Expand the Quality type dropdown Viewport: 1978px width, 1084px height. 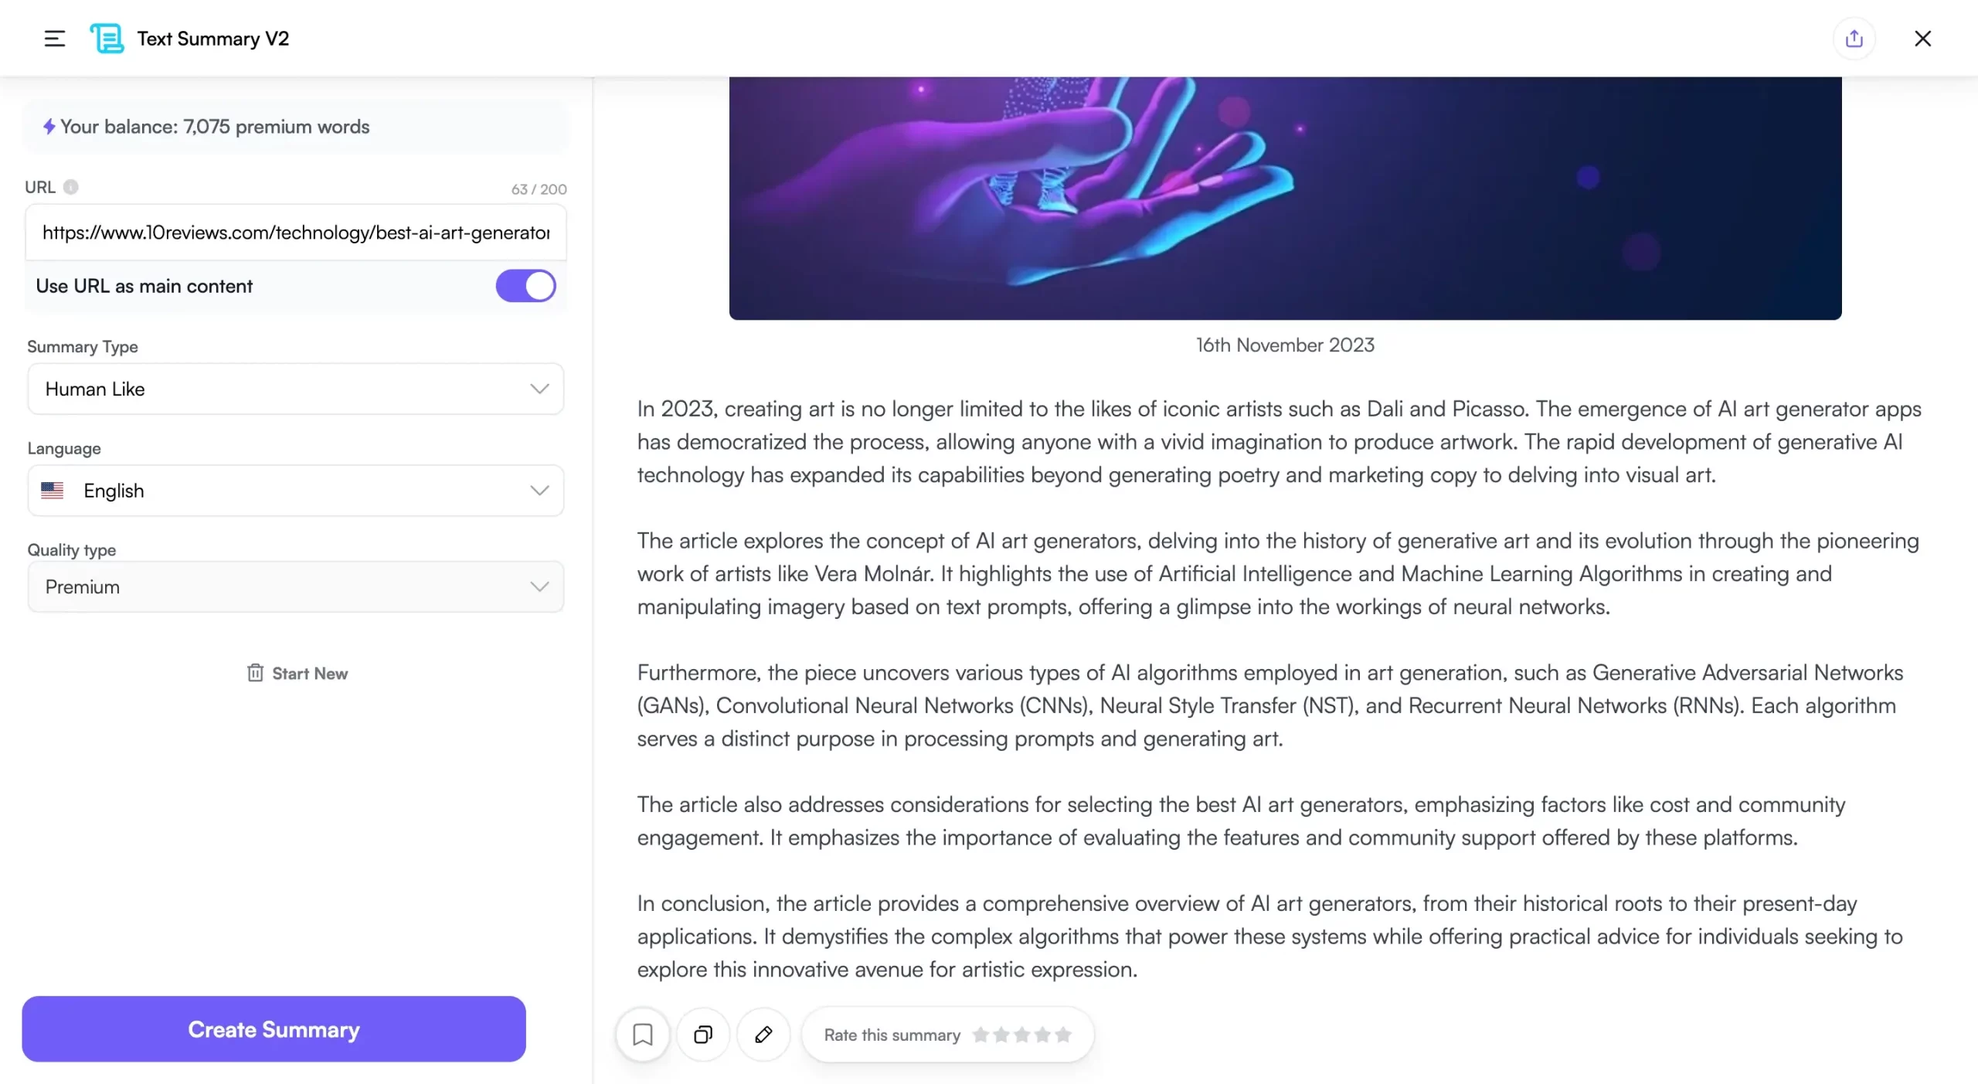pos(539,586)
